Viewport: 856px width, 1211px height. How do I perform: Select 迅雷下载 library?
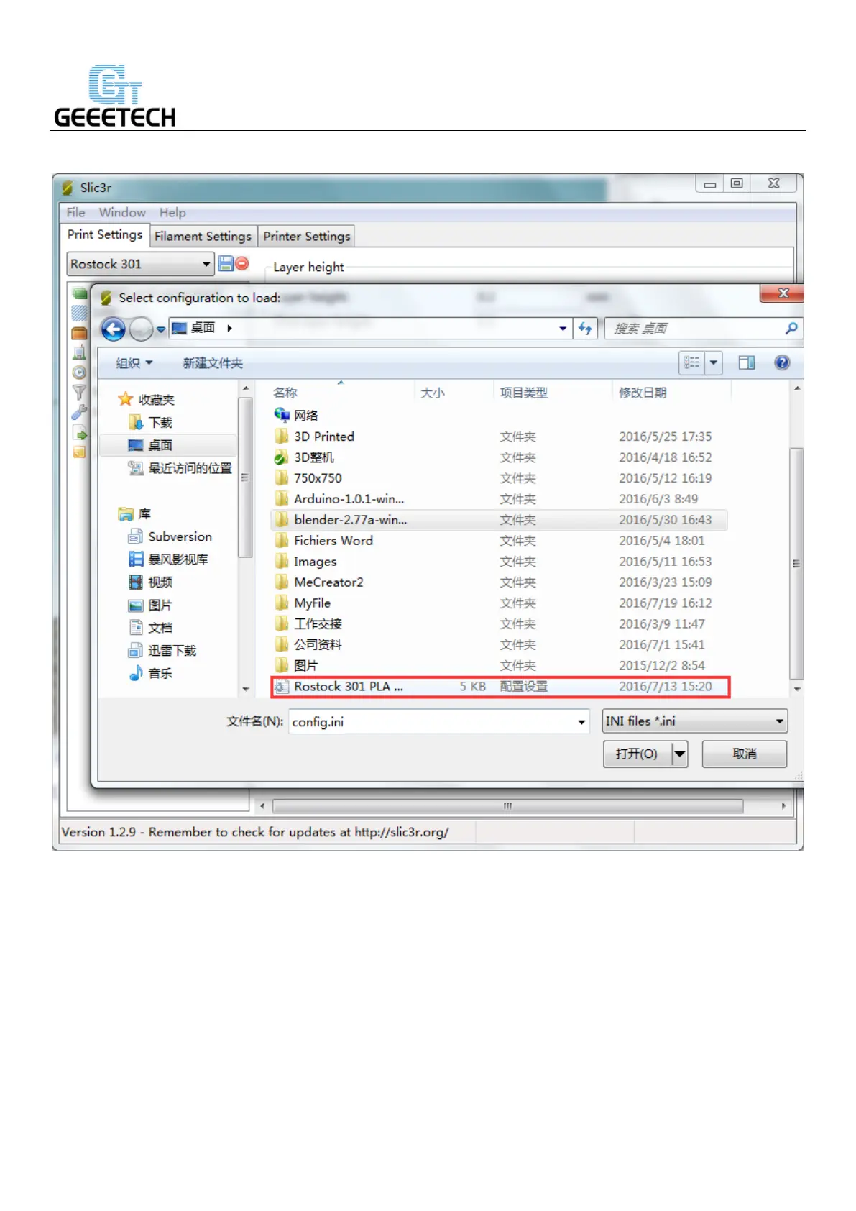point(162,651)
